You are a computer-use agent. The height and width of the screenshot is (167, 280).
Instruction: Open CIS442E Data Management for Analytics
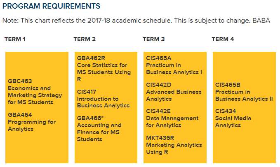pos(172,118)
